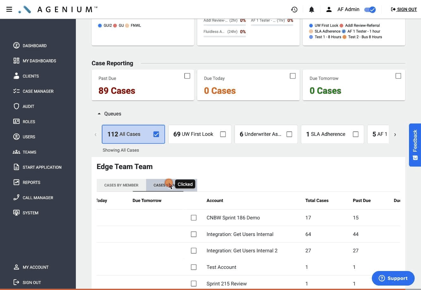Click the My Account person icon

point(16,267)
